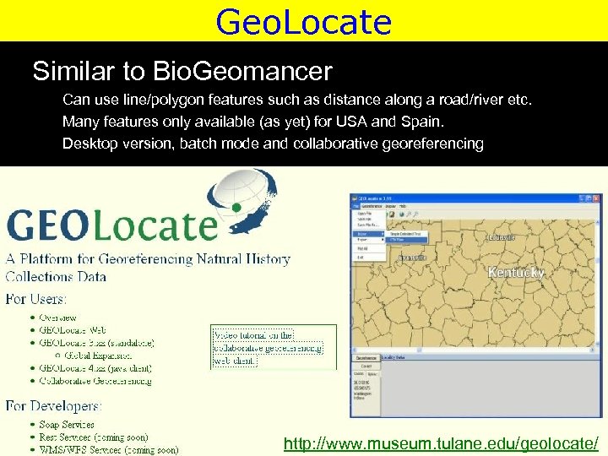Click the map's vertical scrollbar
608x456 pixels.
(x=597, y=283)
